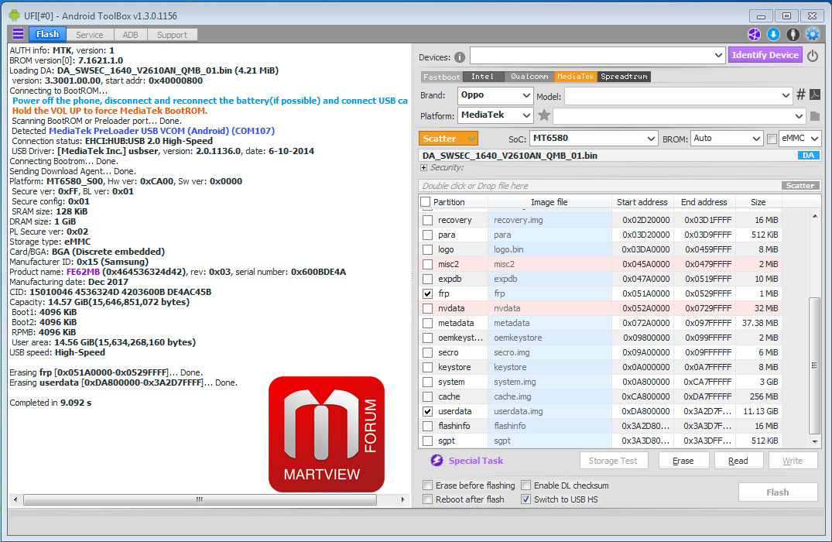Click the large Flash button
This screenshot has height=542, width=832.
(x=777, y=492)
